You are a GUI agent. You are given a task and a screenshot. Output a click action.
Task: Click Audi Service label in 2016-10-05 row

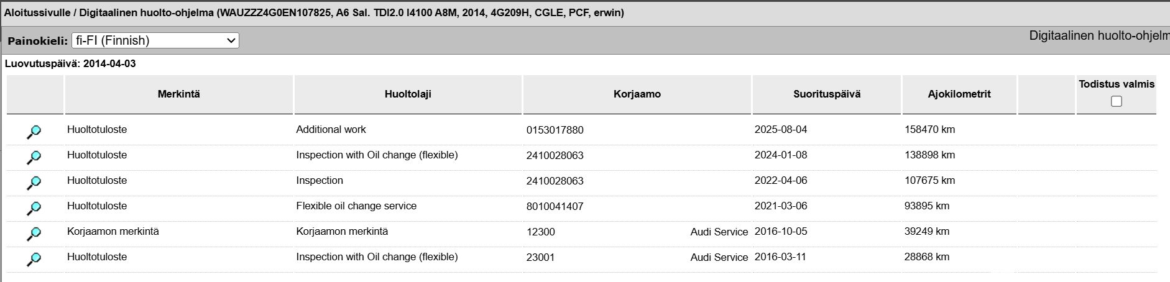(719, 232)
